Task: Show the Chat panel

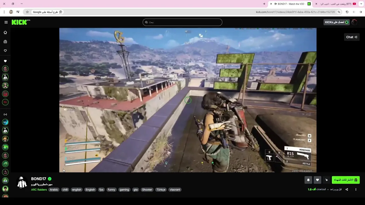Action: 352,37
